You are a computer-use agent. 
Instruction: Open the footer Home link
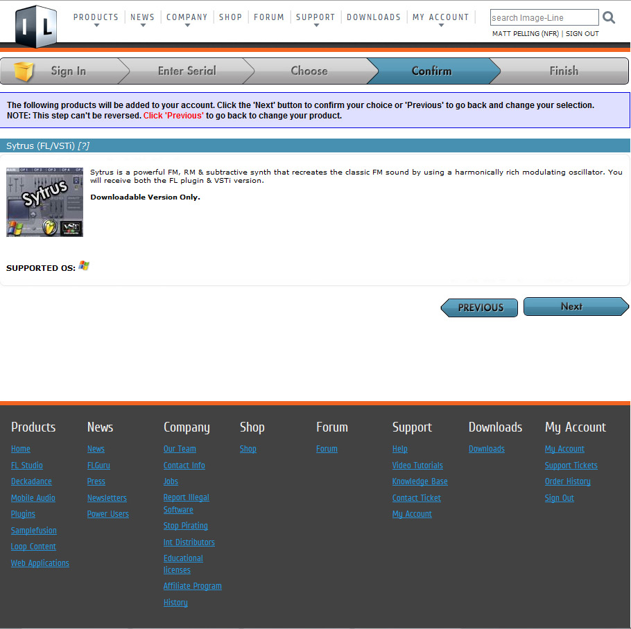pyautogui.click(x=21, y=449)
